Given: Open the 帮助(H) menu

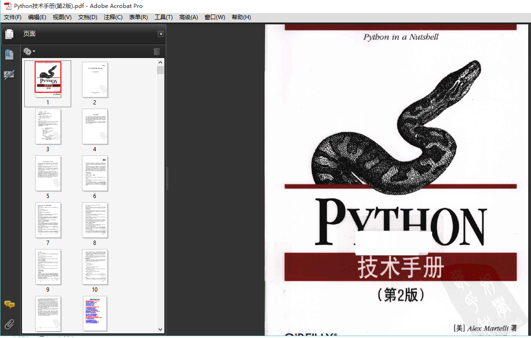Looking at the screenshot, I should pos(241,17).
